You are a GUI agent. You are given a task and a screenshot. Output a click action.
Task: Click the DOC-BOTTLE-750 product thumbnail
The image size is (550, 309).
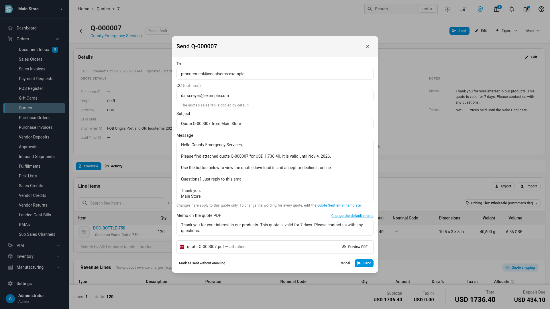coord(84,232)
